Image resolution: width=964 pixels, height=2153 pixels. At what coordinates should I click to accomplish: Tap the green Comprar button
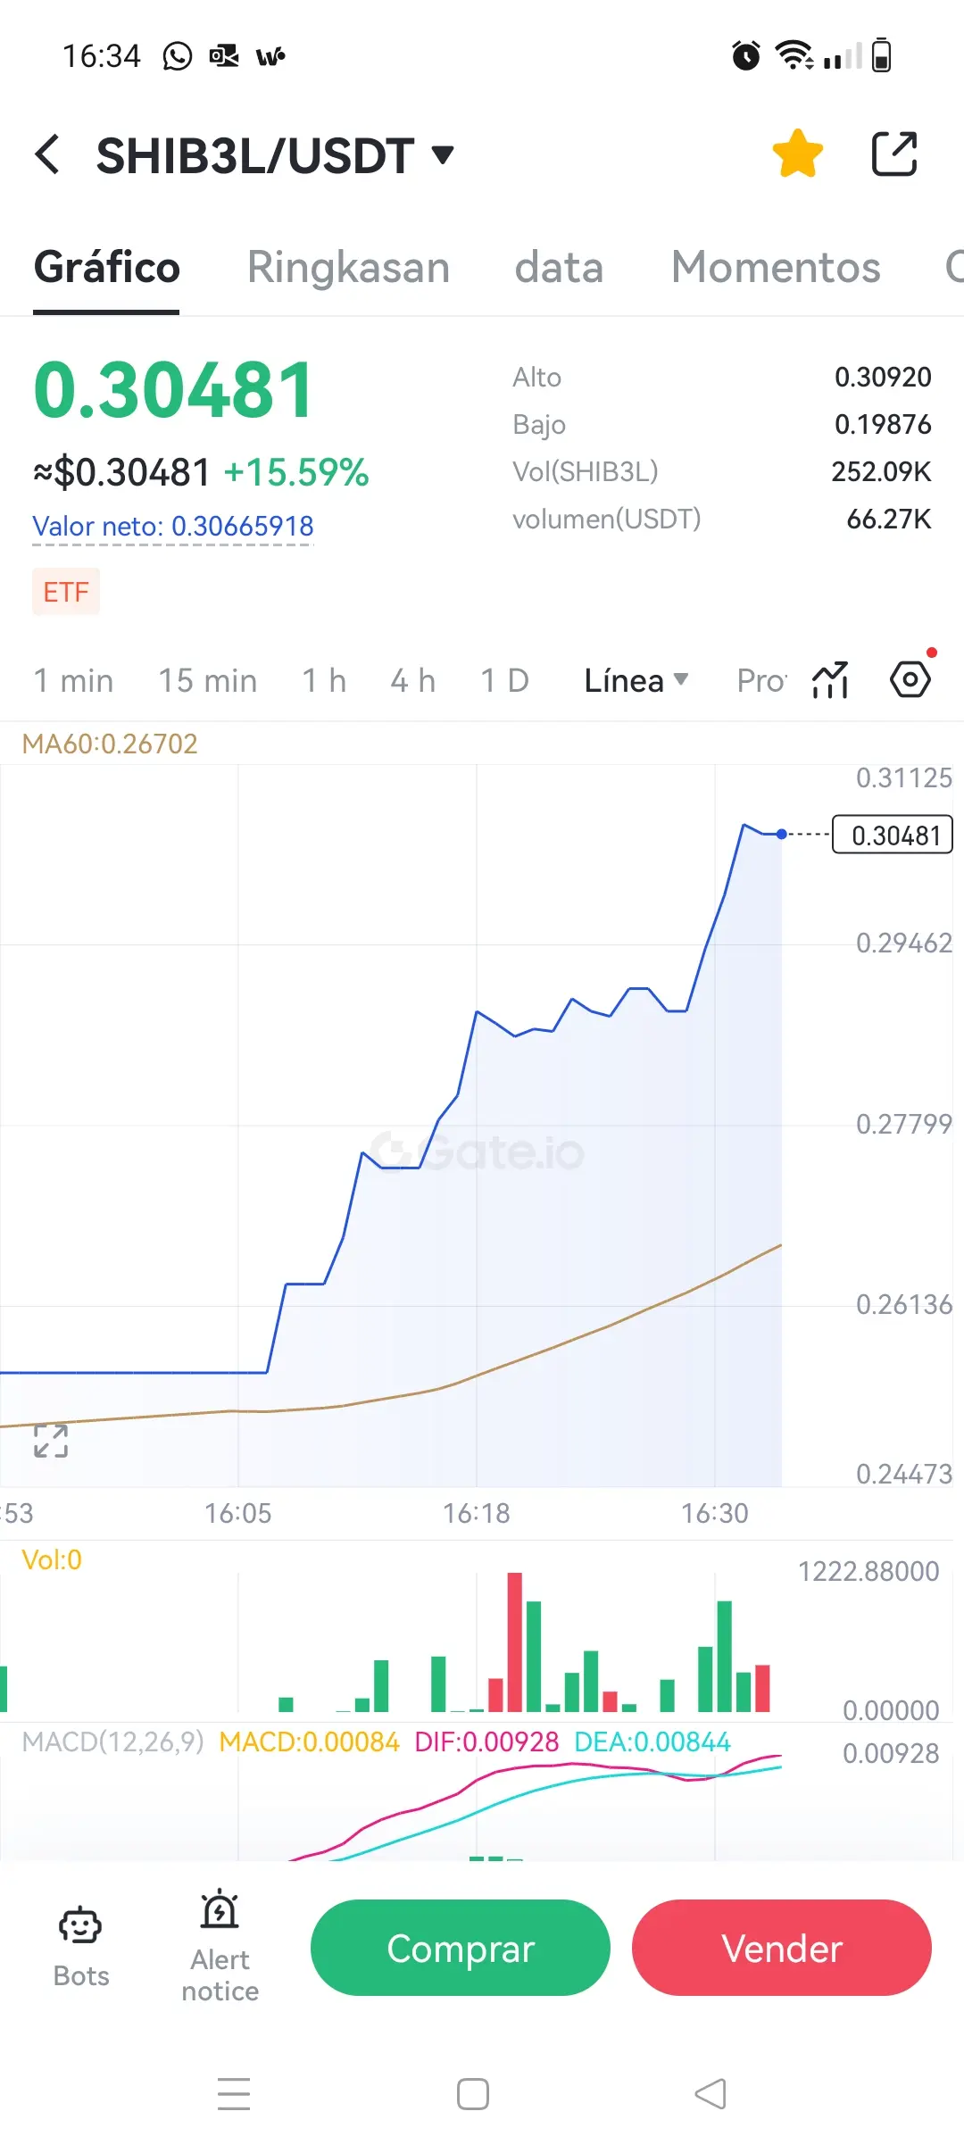[461, 1948]
